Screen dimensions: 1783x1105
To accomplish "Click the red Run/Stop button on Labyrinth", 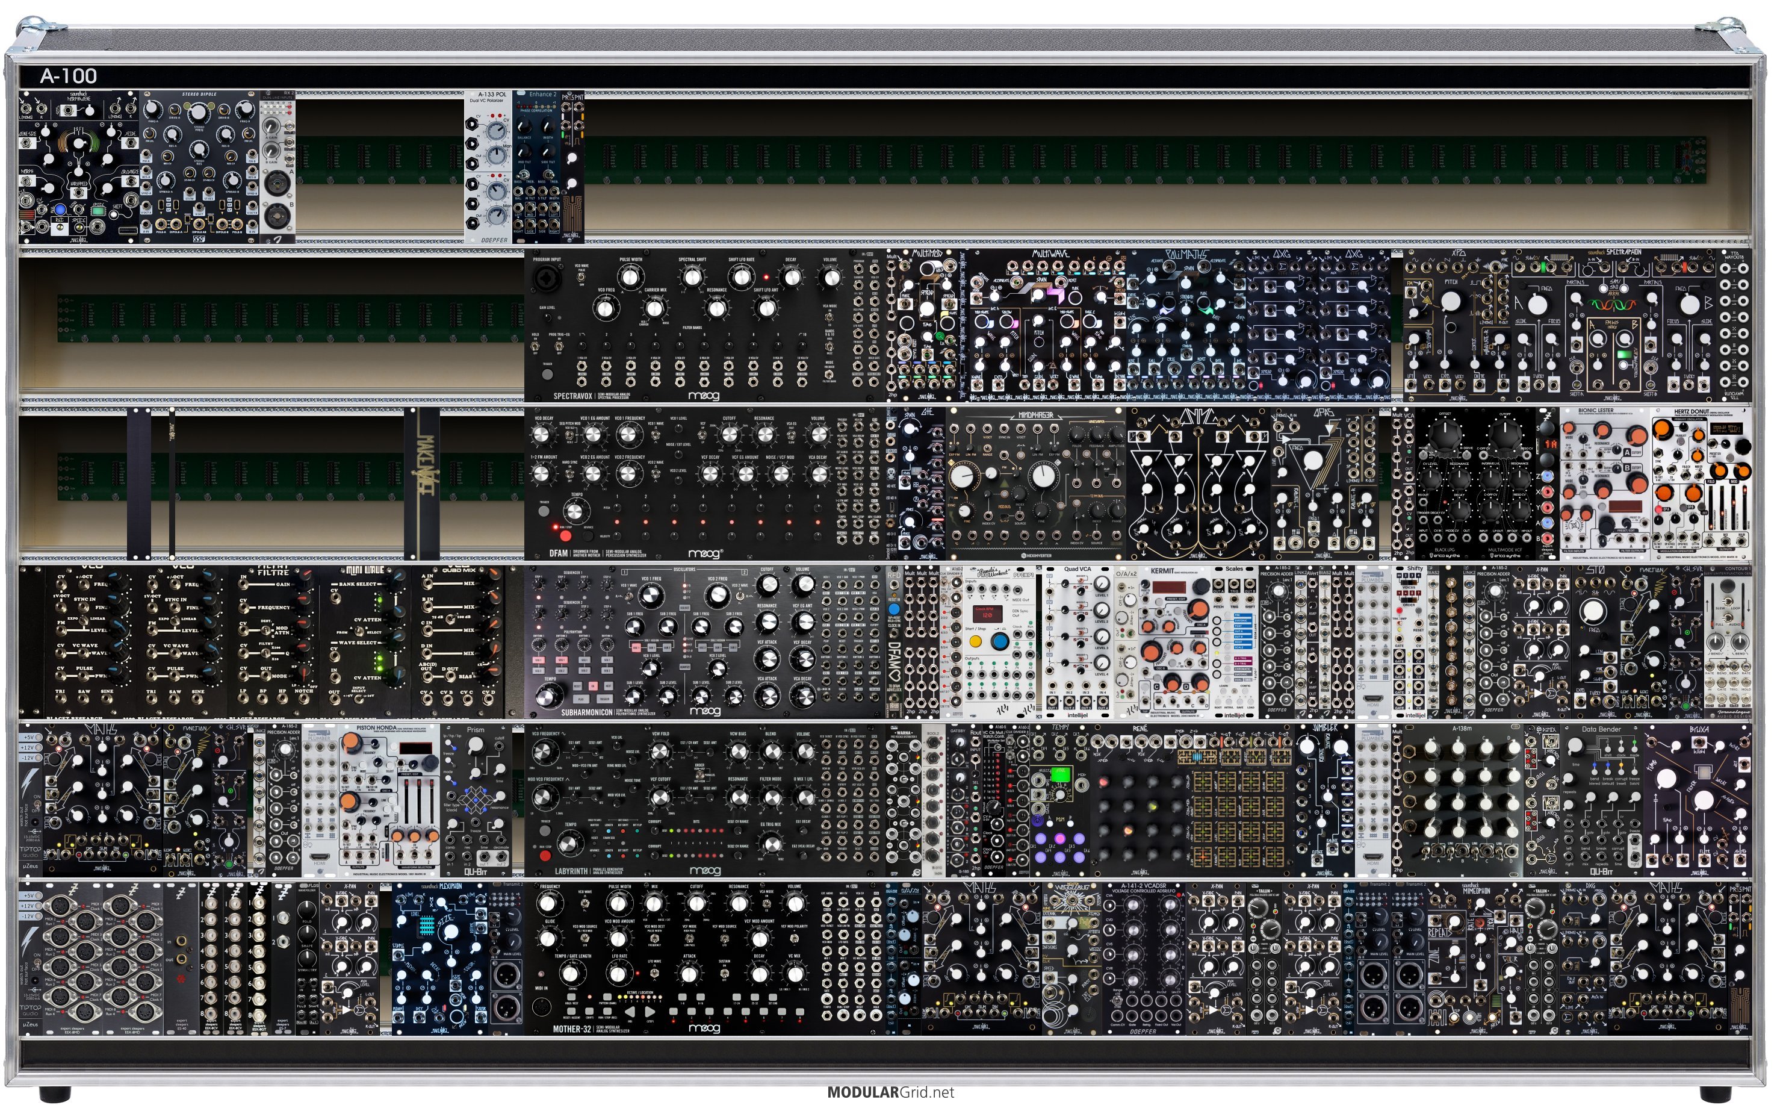I will (544, 854).
